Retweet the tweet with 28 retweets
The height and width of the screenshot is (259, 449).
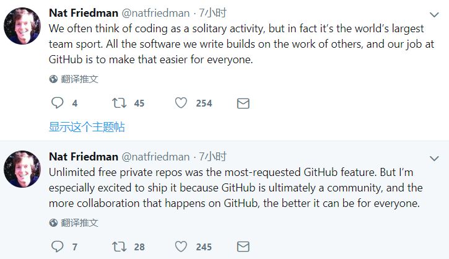pyautogui.click(x=119, y=247)
